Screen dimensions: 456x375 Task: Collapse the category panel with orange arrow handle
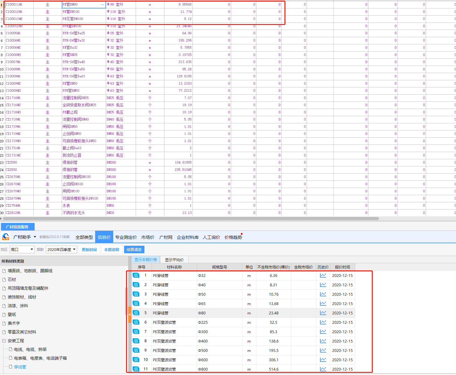click(x=129, y=314)
